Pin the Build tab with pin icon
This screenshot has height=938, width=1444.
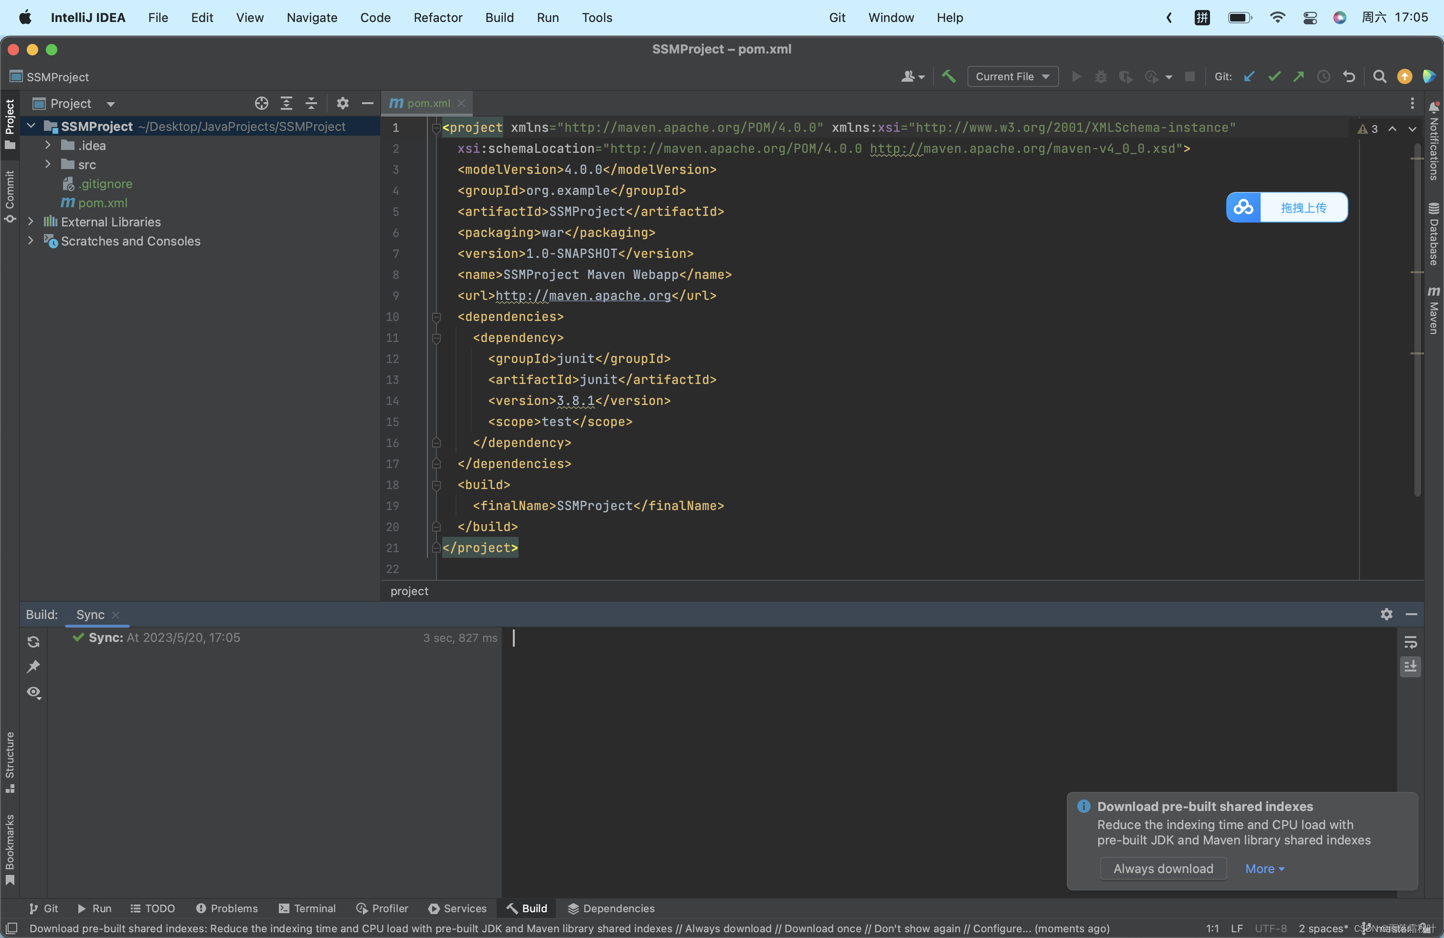pos(33,667)
